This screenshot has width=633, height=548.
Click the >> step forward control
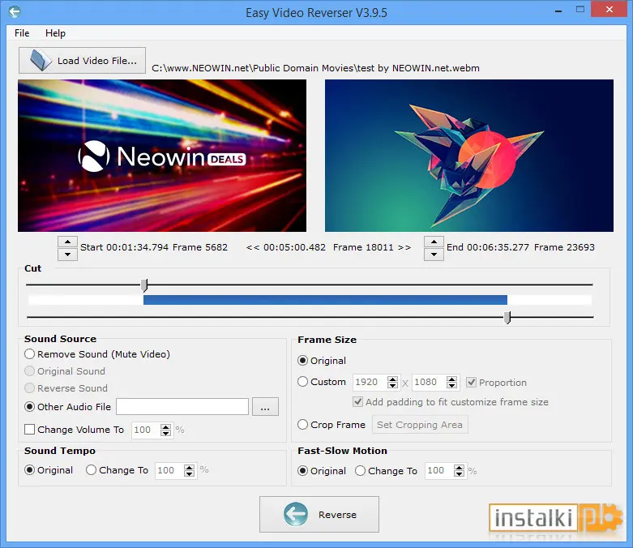(x=404, y=247)
